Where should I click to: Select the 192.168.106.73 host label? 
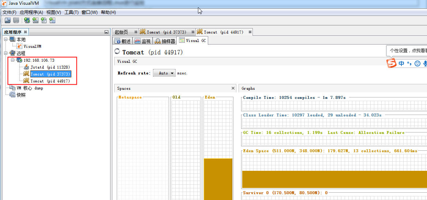(39, 60)
